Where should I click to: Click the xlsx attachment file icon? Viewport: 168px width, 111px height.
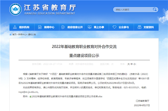pos(31,97)
